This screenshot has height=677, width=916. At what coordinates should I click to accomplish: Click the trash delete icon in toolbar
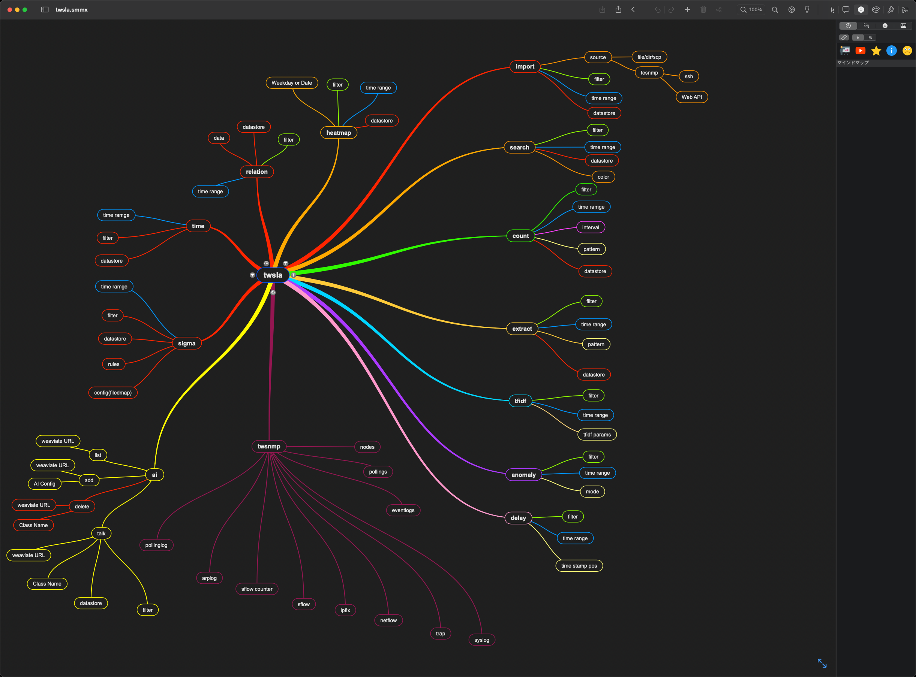(703, 9)
